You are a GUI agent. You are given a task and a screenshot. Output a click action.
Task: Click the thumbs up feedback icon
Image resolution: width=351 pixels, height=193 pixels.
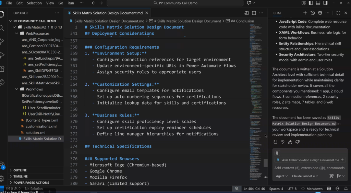pyautogui.click(x=290, y=142)
